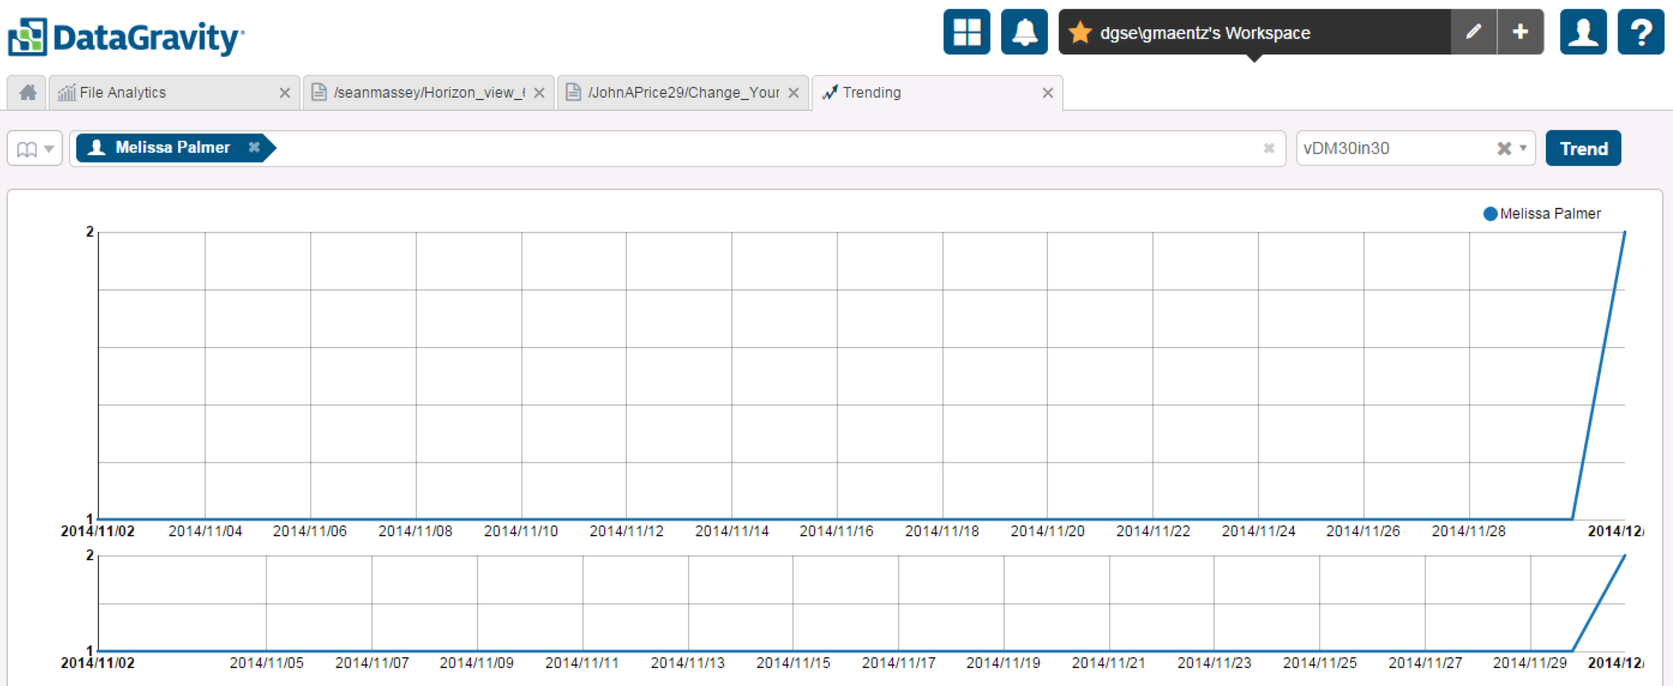Image resolution: width=1673 pixels, height=686 pixels.
Task: Click dgse\gmaentz's Workspace title
Action: [x=1205, y=33]
